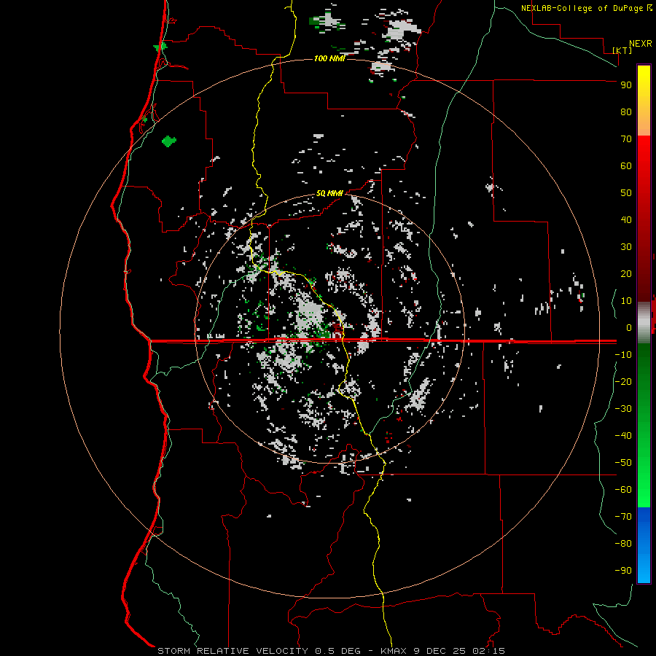Click the positive 40 scale value

click(x=626, y=219)
